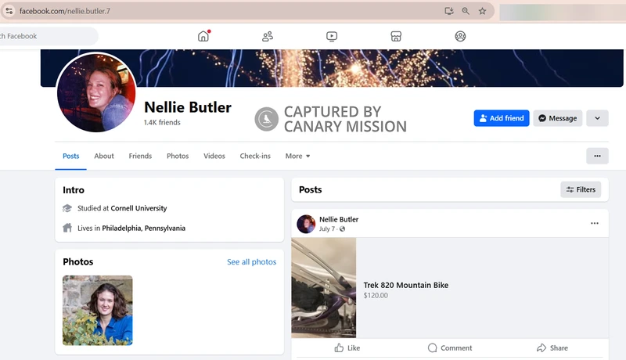Switch to the About tab
Screen dimensions: 626x360
click(104, 156)
